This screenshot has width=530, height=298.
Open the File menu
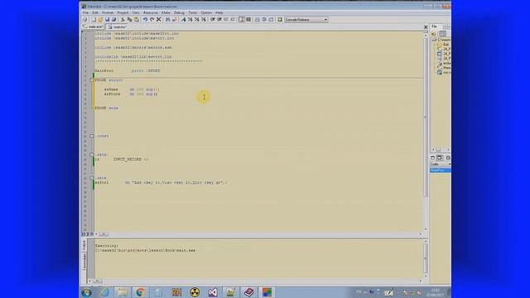click(x=85, y=13)
